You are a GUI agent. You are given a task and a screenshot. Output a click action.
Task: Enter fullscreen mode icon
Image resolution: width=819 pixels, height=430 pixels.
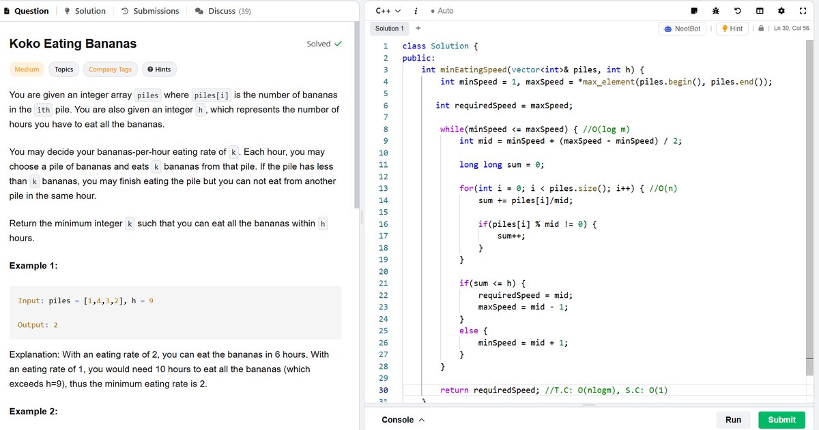pos(803,11)
